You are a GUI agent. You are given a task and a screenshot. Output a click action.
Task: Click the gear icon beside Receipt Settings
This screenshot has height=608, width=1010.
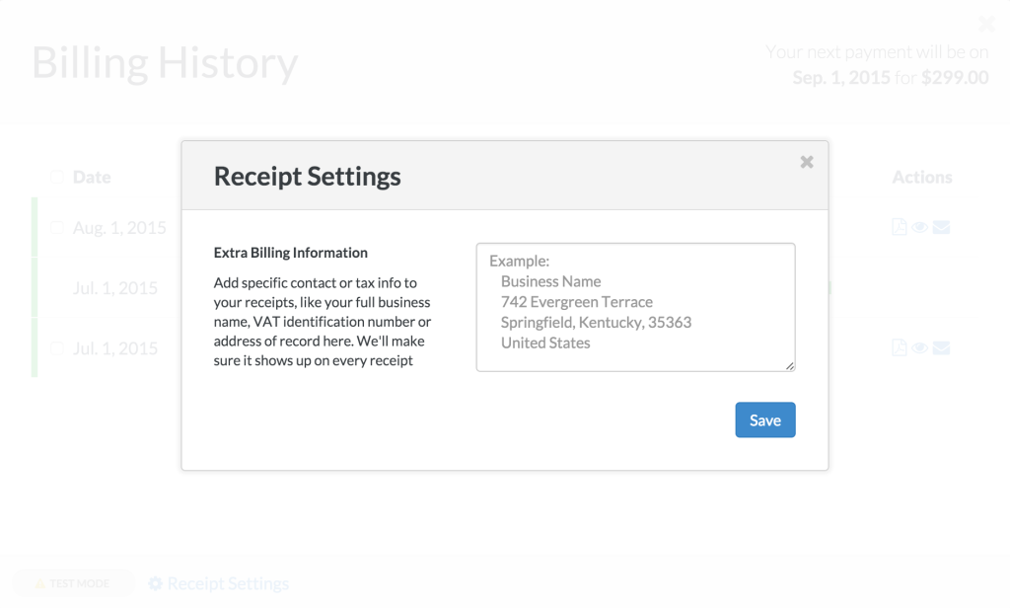155,583
